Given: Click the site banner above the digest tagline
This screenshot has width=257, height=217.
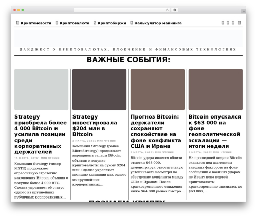Looking at the screenshot, I should (128, 38).
